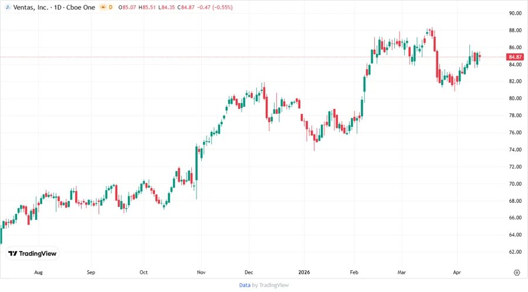Click the orange D delayed-data indicator
528x292 pixels.
[110, 7]
